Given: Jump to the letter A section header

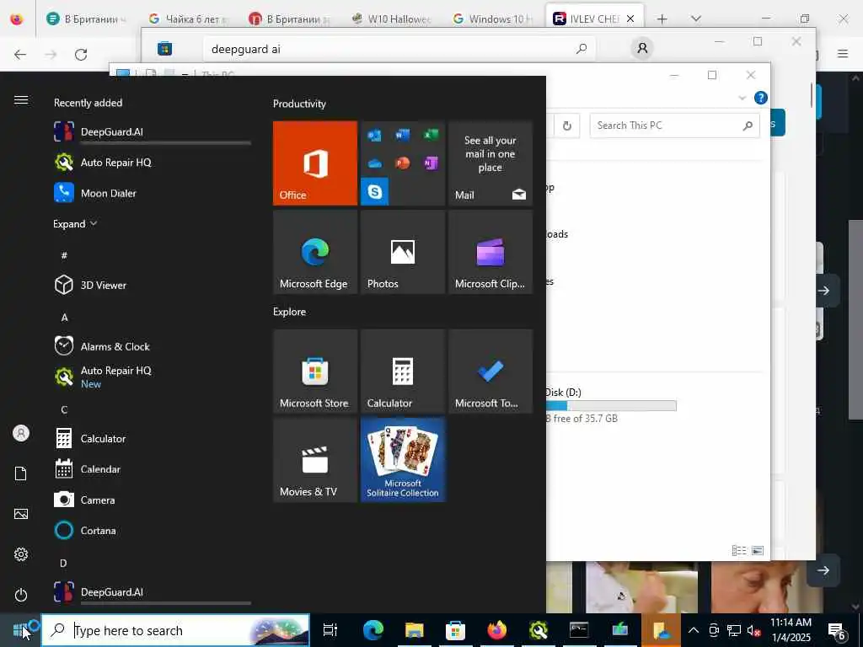Looking at the screenshot, I should [64, 318].
